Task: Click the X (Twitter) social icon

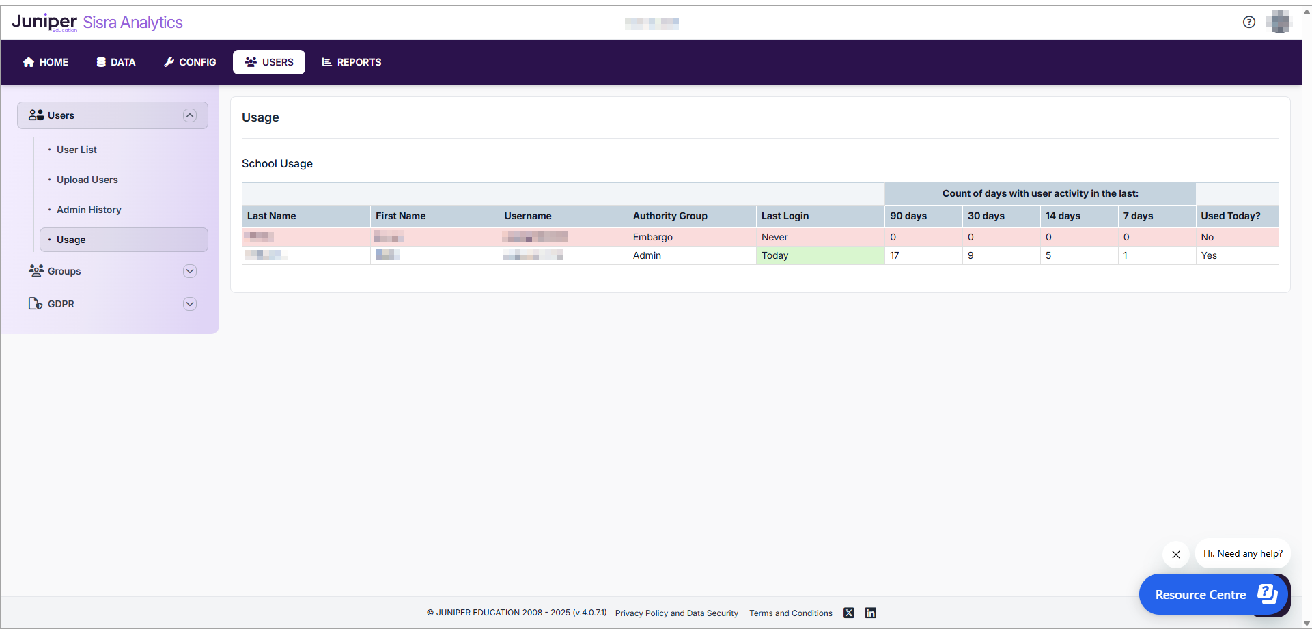Action: pos(848,613)
